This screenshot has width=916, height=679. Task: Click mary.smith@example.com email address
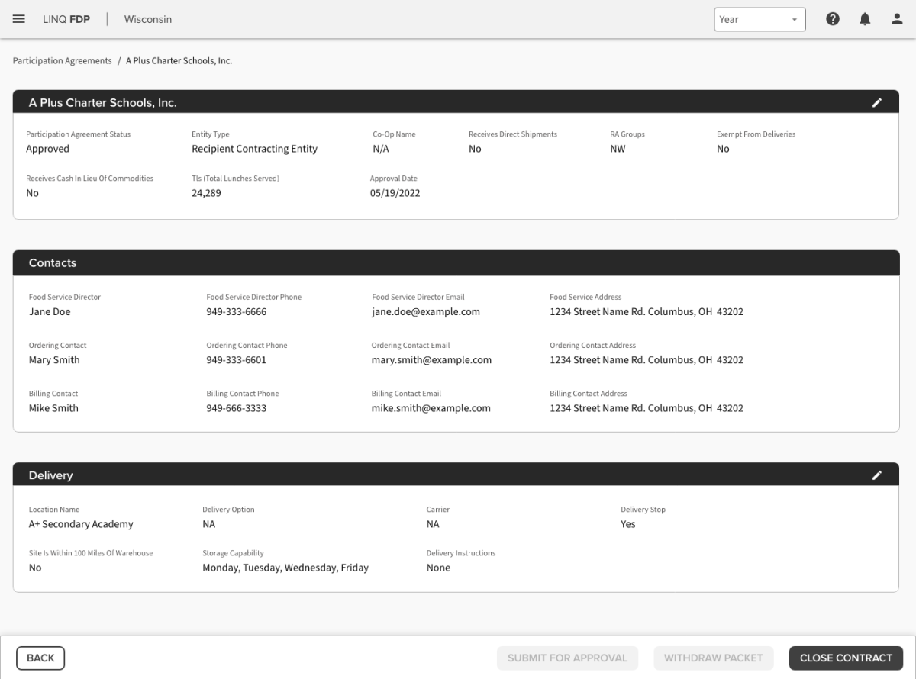pos(431,359)
